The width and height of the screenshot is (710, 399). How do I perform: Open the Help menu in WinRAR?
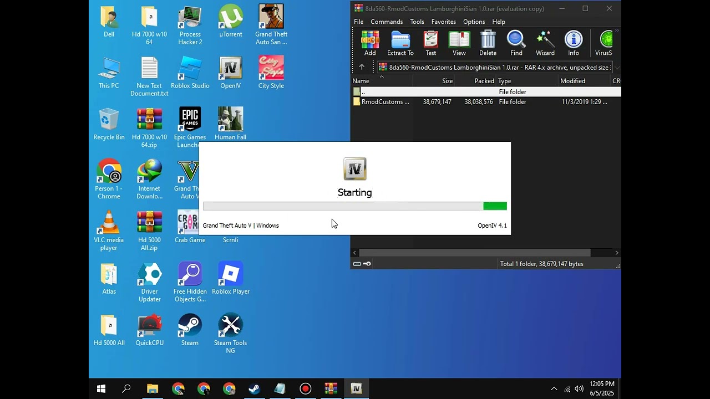point(499,22)
